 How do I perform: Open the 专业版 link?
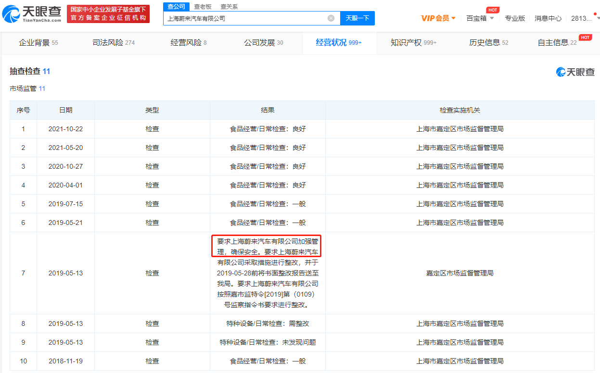click(515, 18)
